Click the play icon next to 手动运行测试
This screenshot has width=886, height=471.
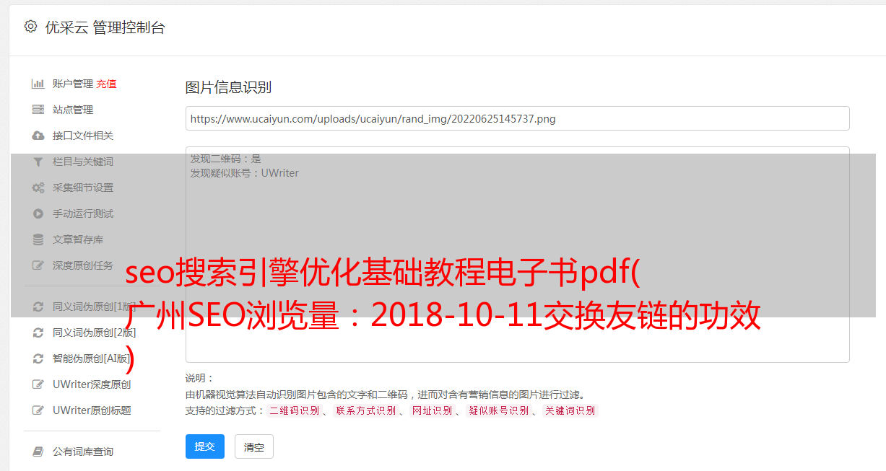(x=38, y=214)
